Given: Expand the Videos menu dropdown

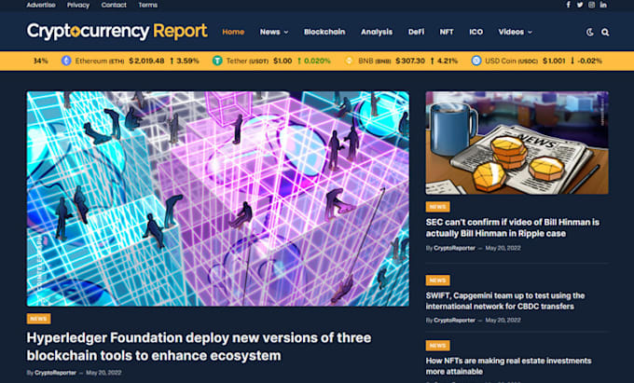Looking at the screenshot, I should [515, 32].
